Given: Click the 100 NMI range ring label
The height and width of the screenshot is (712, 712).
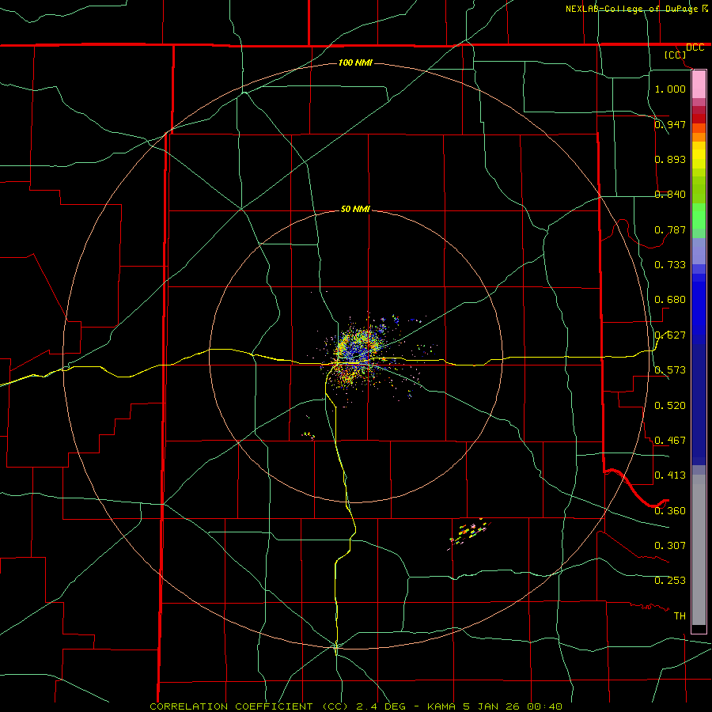Looking at the screenshot, I should pyautogui.click(x=355, y=62).
